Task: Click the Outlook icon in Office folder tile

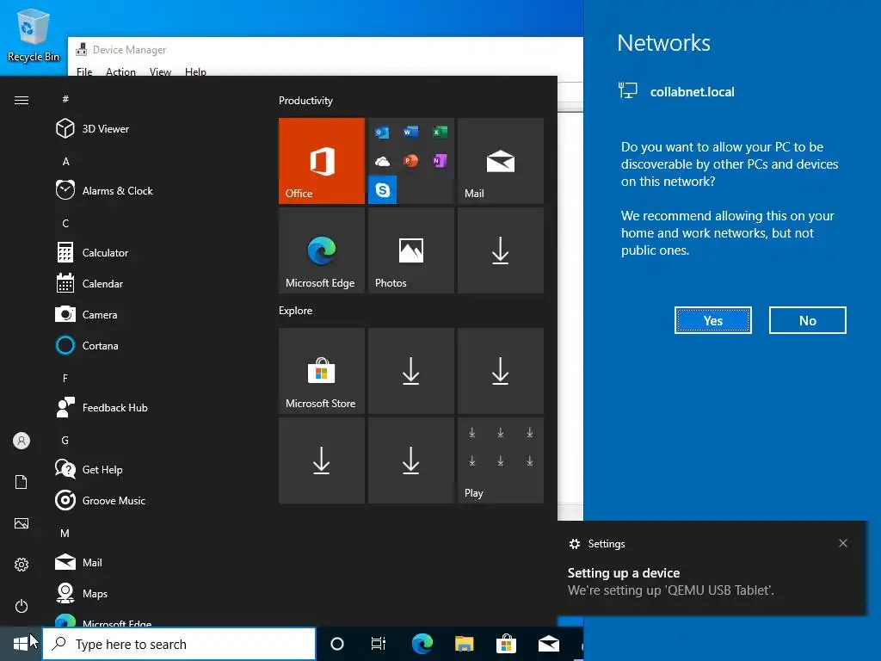Action: pyautogui.click(x=383, y=132)
